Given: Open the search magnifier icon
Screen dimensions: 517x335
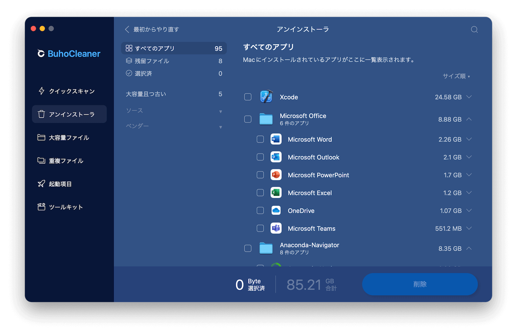Looking at the screenshot, I should pyautogui.click(x=474, y=29).
